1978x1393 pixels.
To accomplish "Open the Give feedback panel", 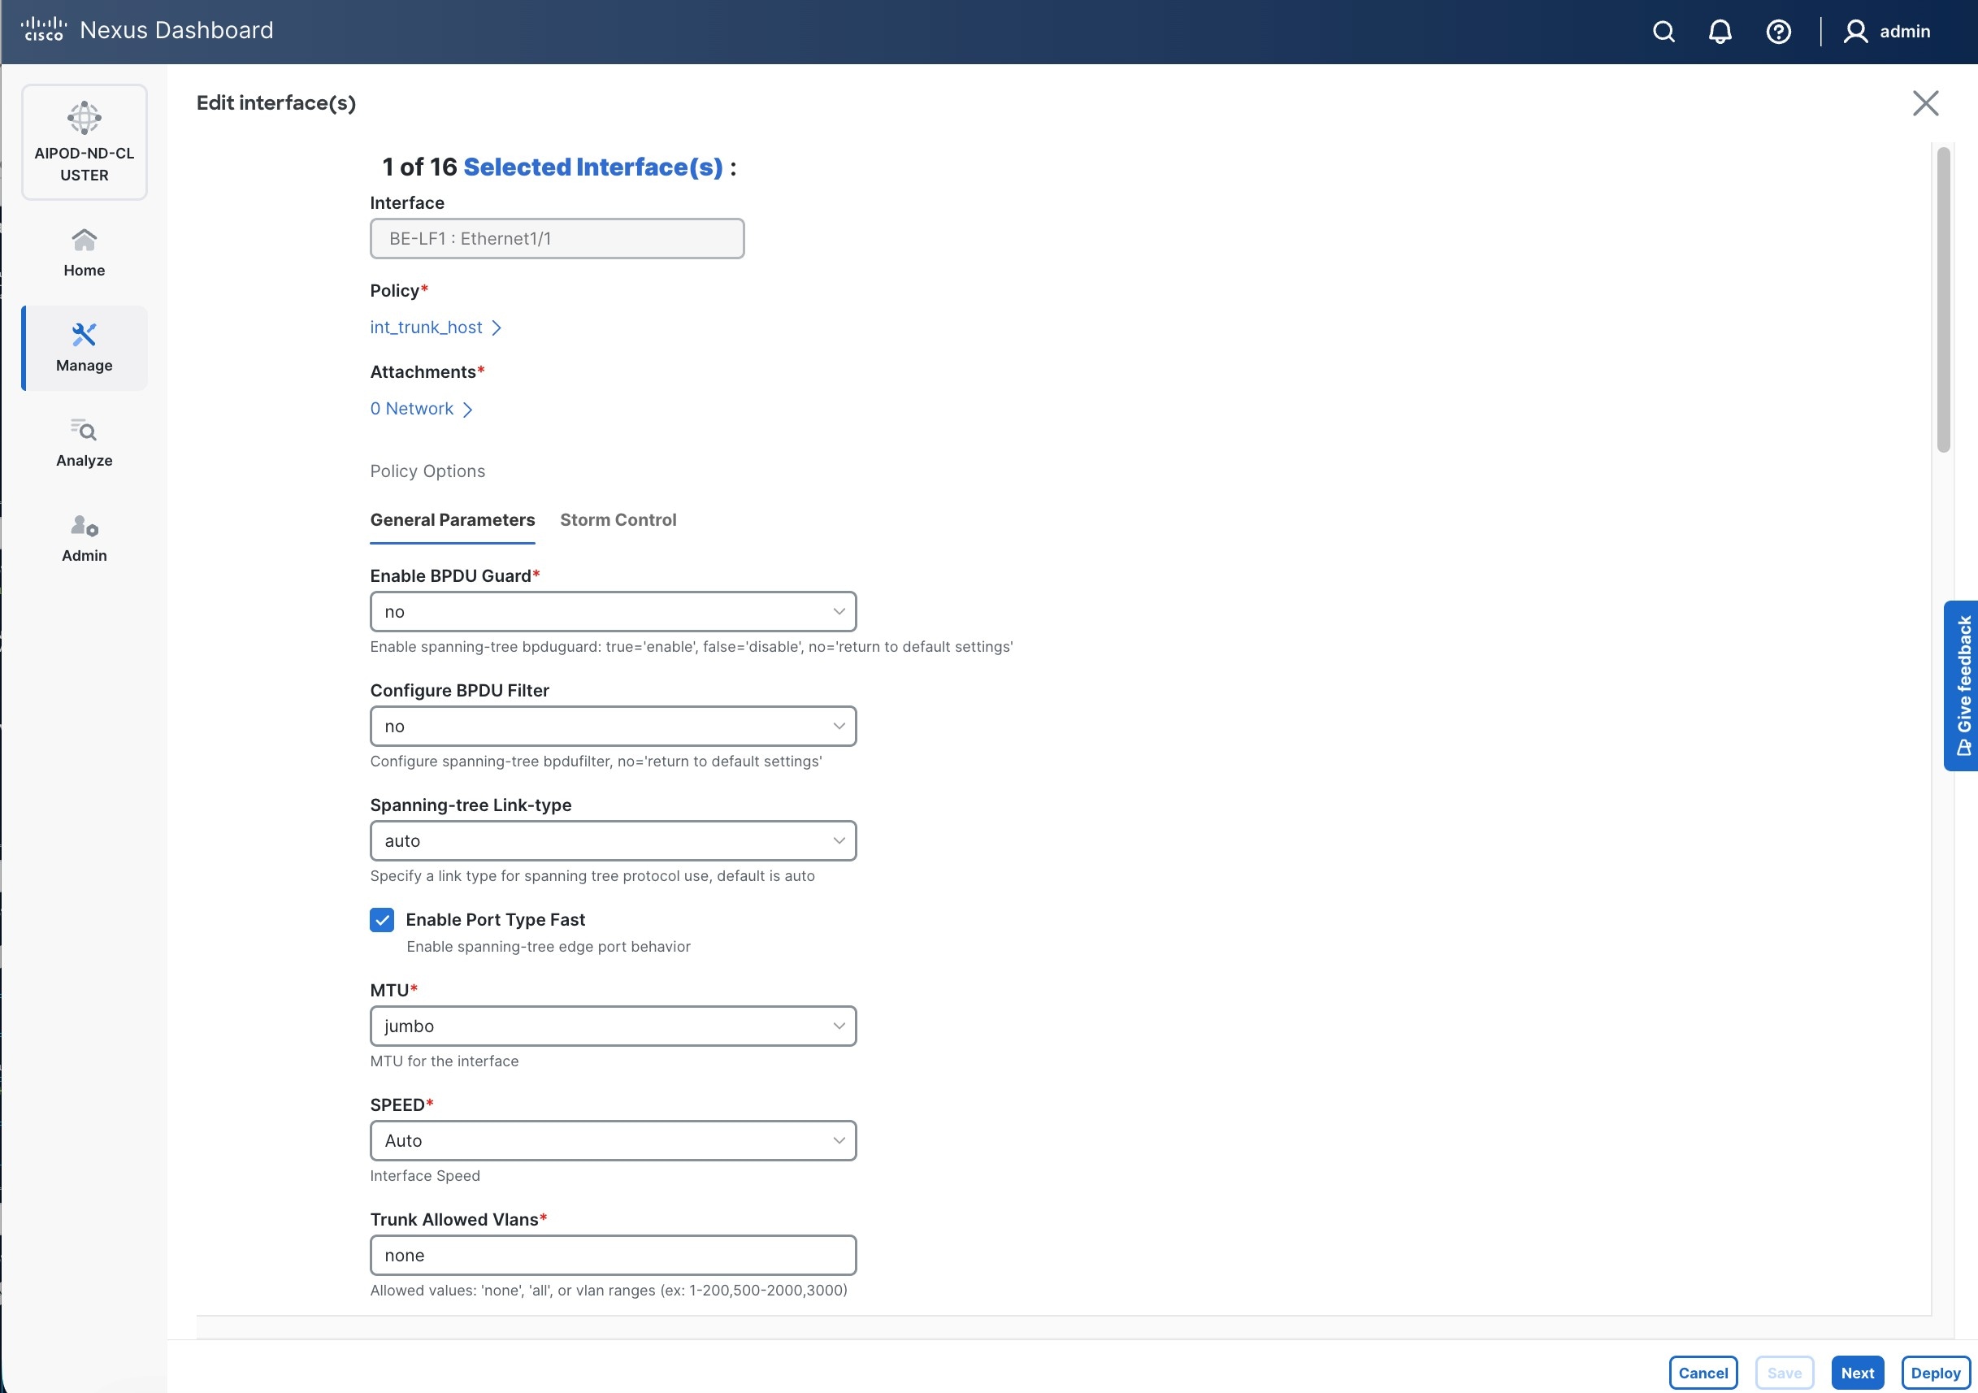I will [1962, 687].
